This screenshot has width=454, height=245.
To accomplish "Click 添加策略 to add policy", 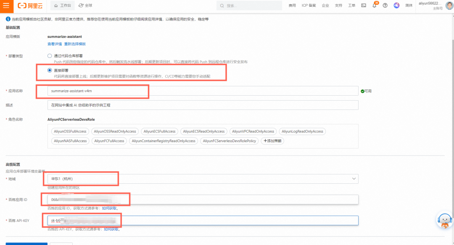I will coord(272,141).
